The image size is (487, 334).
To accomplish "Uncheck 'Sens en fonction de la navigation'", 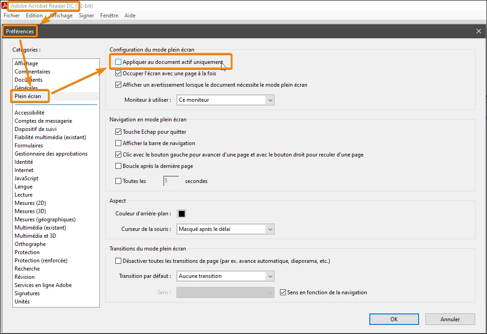I will (x=283, y=292).
